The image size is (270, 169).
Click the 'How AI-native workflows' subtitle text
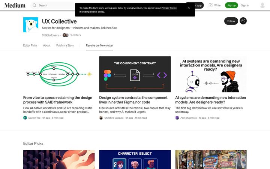pyautogui.click(x=58, y=110)
